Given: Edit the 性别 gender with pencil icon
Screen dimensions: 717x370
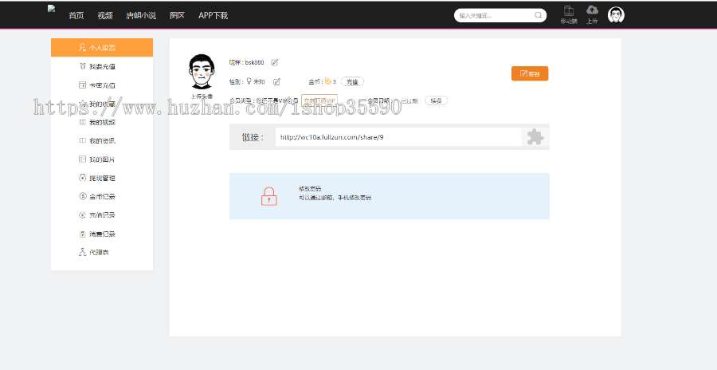Looking at the screenshot, I should (x=276, y=81).
